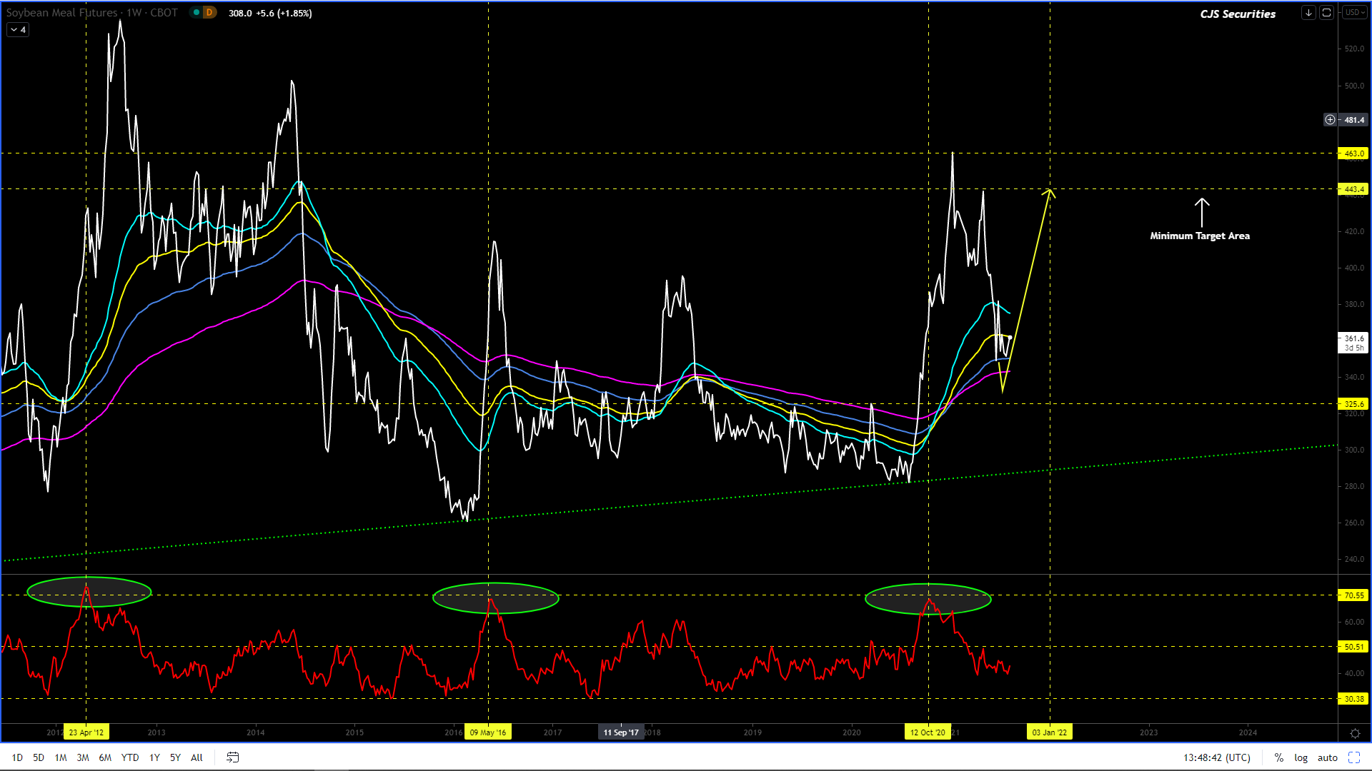Toggle percent scale mode

[1278, 757]
